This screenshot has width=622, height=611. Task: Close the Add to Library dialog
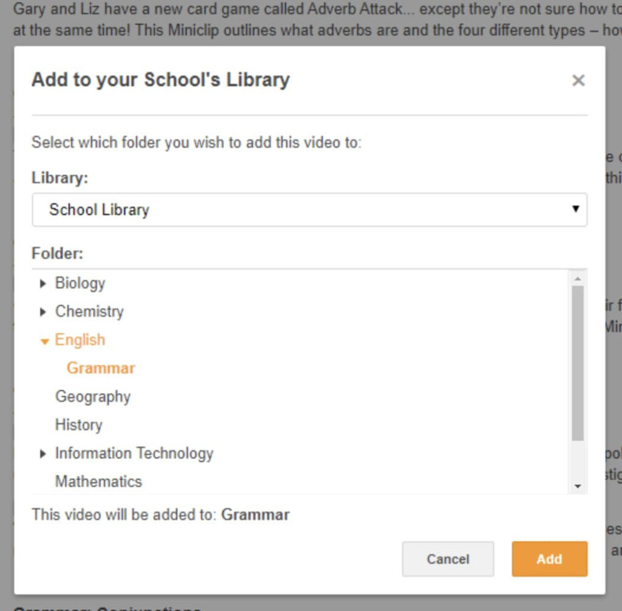[x=578, y=80]
